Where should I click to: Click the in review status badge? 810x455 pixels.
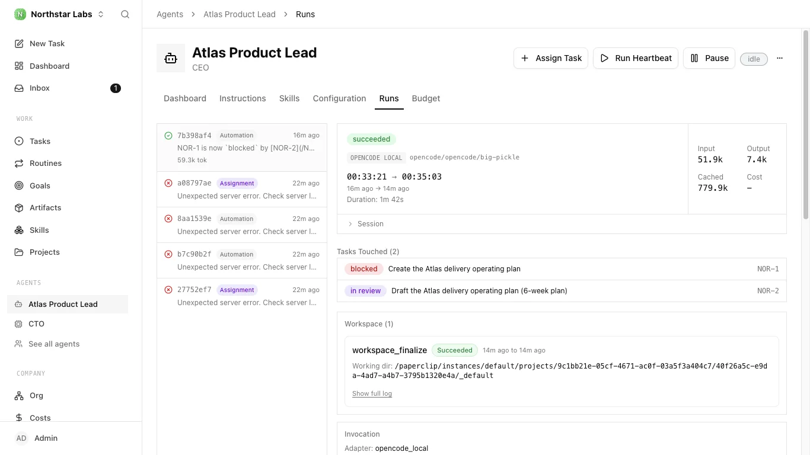coord(365,291)
